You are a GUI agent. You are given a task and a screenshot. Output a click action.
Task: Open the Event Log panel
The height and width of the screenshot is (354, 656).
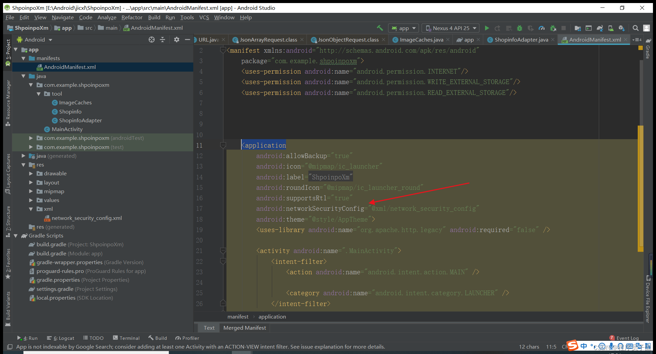pos(624,338)
